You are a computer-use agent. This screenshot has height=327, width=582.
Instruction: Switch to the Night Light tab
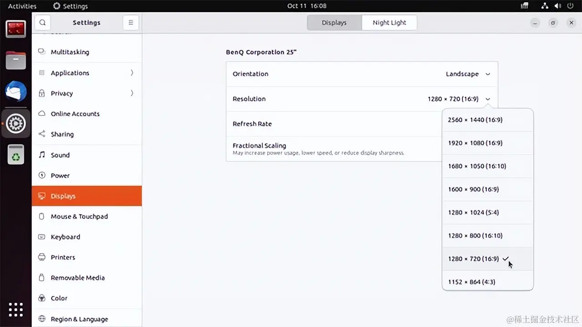point(389,23)
